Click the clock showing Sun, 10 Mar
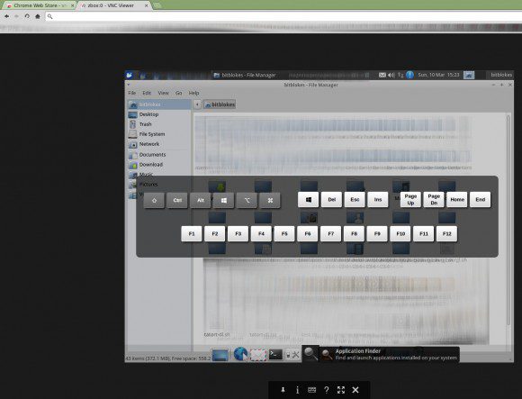This screenshot has height=399, width=522. coord(438,75)
